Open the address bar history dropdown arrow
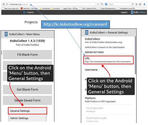Screen dimensions: 148x125 point(96,4)
